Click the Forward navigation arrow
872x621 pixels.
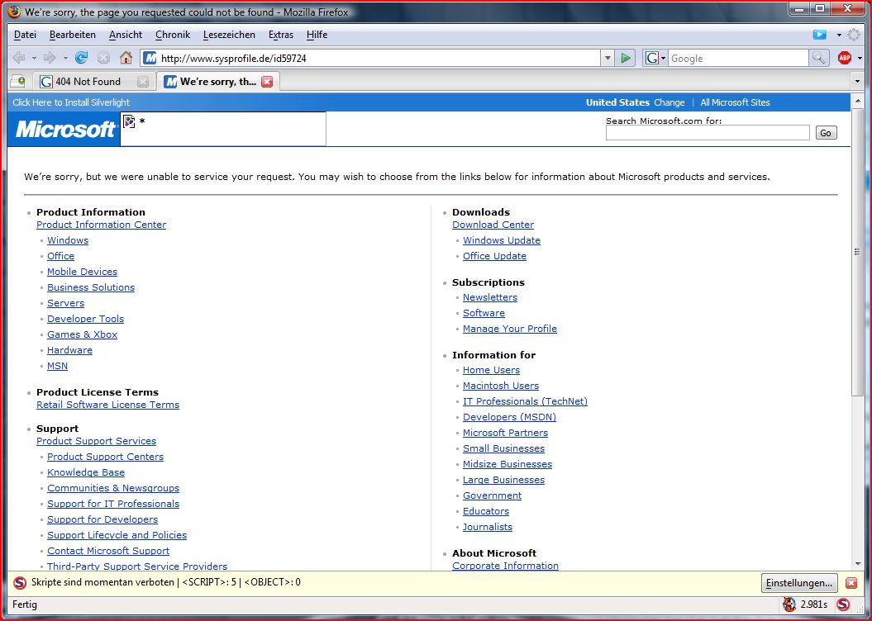(50, 58)
